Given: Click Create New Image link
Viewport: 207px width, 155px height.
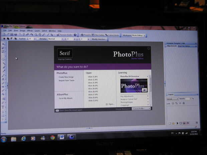Looking at the screenshot, I should point(66,77).
